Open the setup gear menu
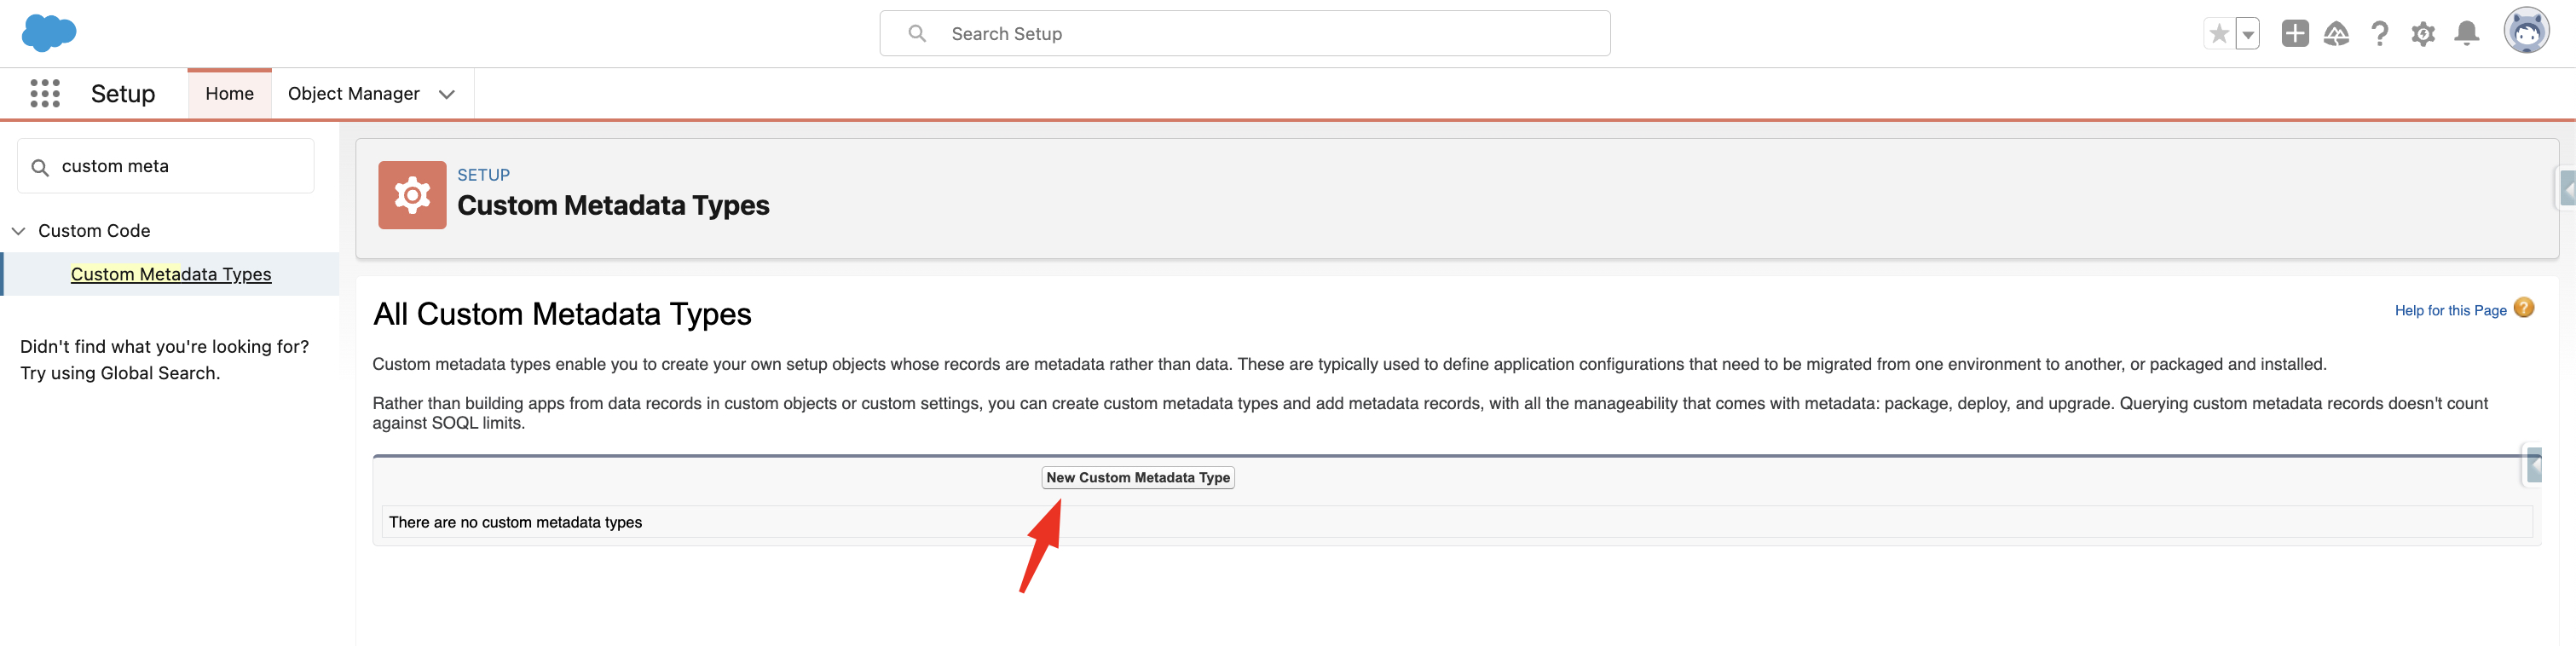The height and width of the screenshot is (646, 2576). [x=2423, y=34]
